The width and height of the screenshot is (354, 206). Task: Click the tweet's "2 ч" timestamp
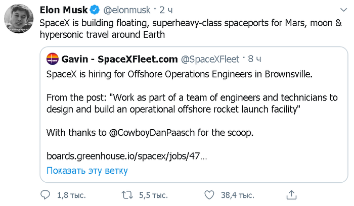click(x=165, y=10)
